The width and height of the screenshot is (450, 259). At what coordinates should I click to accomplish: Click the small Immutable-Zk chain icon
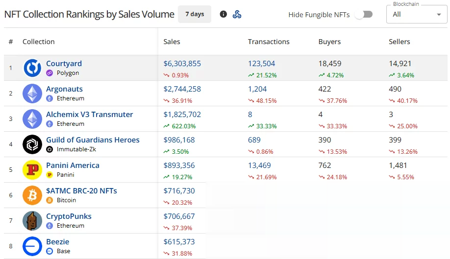(50, 149)
